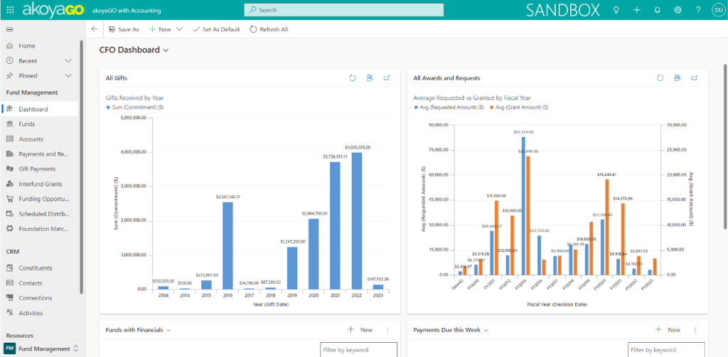Toggle Sum (Commitment) legend item
Image resolution: width=728 pixels, height=357 pixels.
135,107
